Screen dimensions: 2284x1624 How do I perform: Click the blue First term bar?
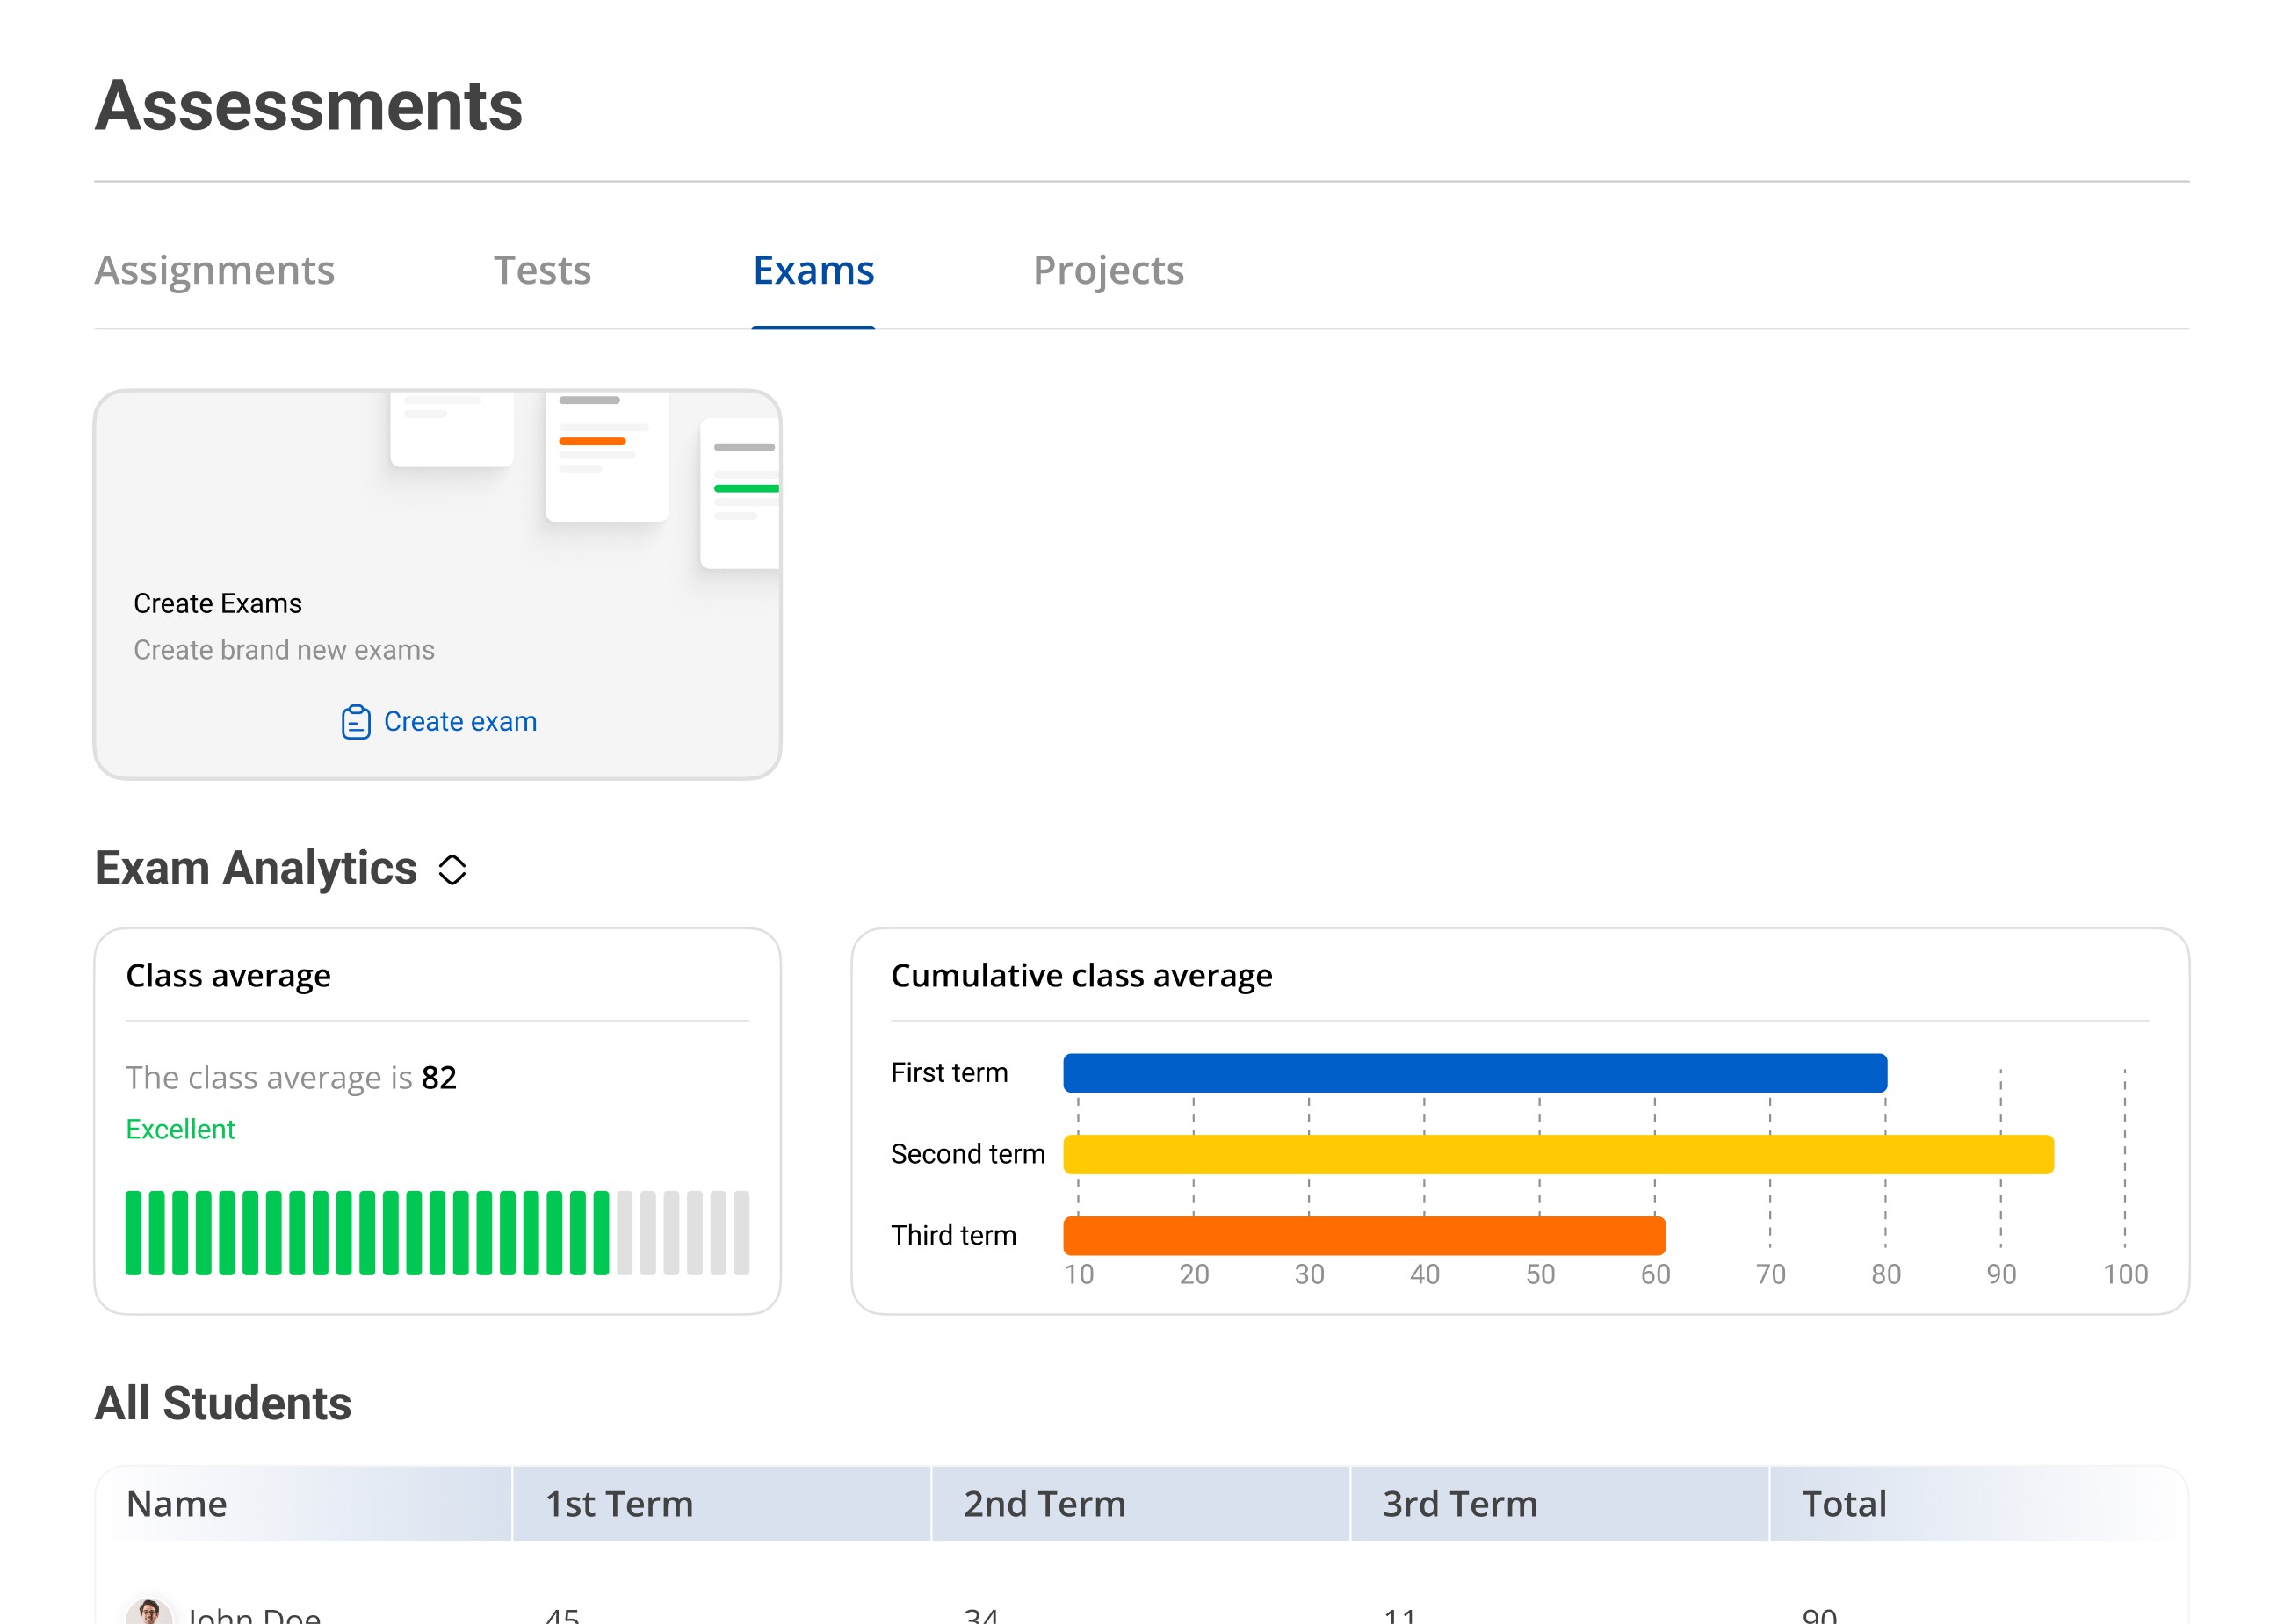1474,1073
